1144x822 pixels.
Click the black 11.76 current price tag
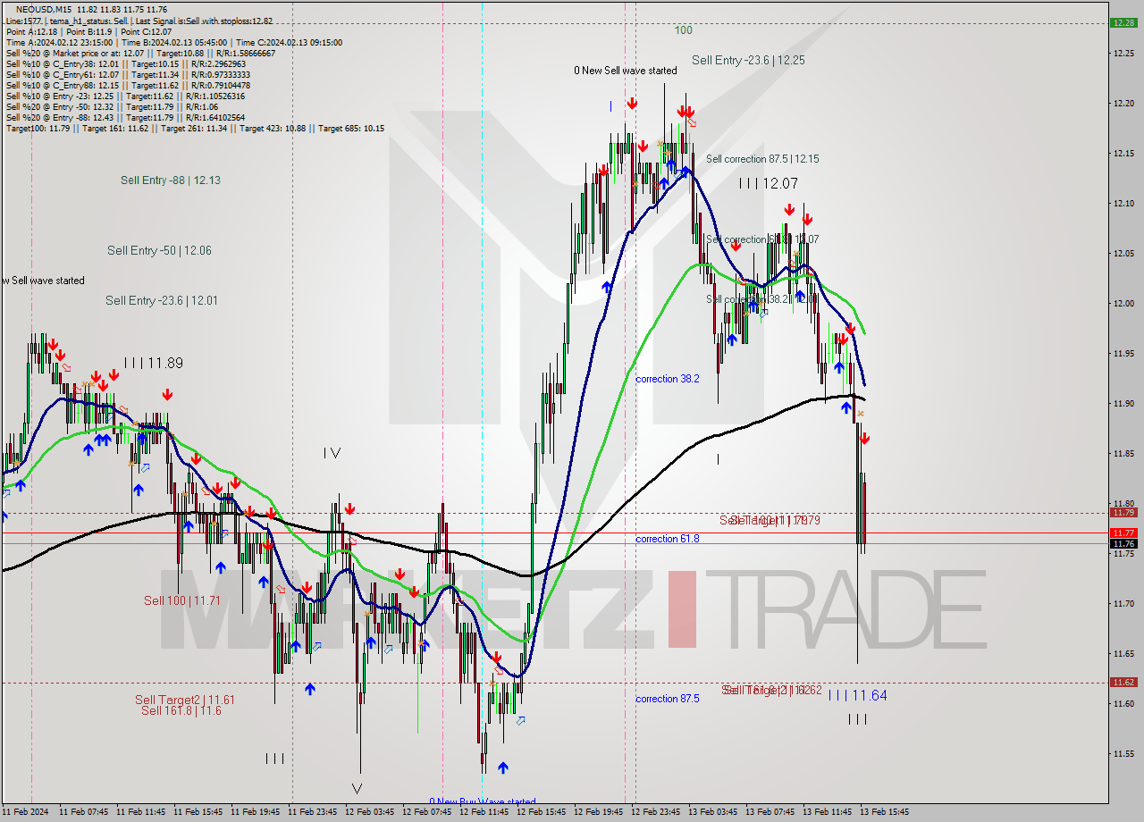[x=1123, y=543]
